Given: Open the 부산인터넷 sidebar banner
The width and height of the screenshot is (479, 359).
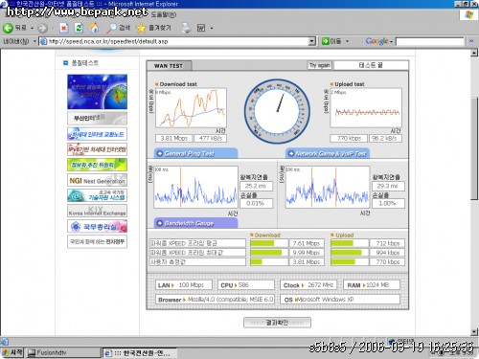Looking at the screenshot, I should (97, 119).
